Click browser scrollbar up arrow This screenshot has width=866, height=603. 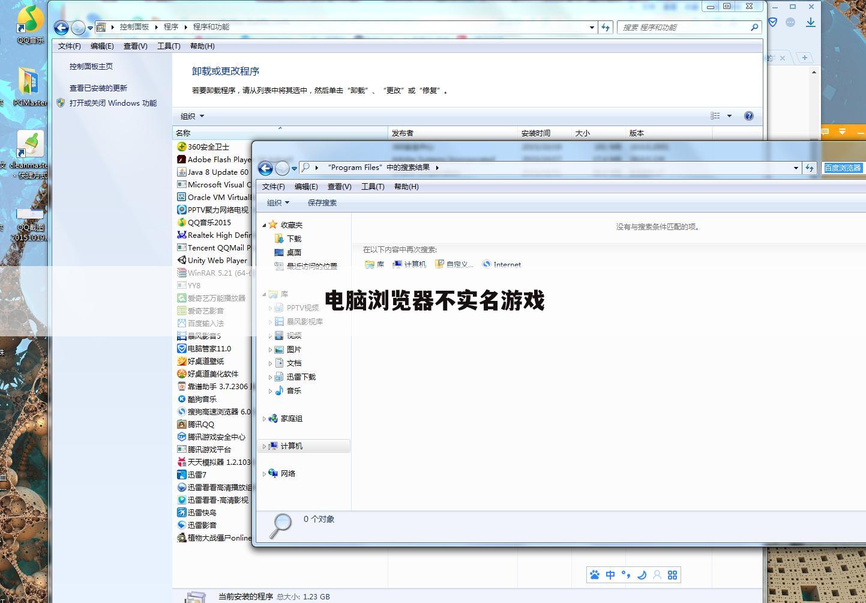[x=814, y=72]
